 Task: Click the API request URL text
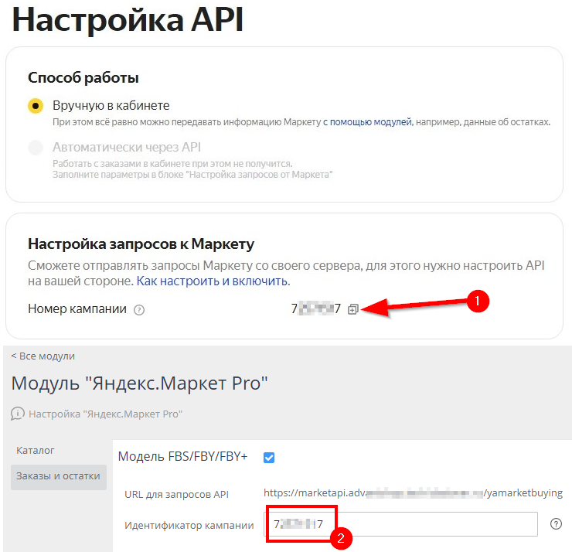click(413, 493)
